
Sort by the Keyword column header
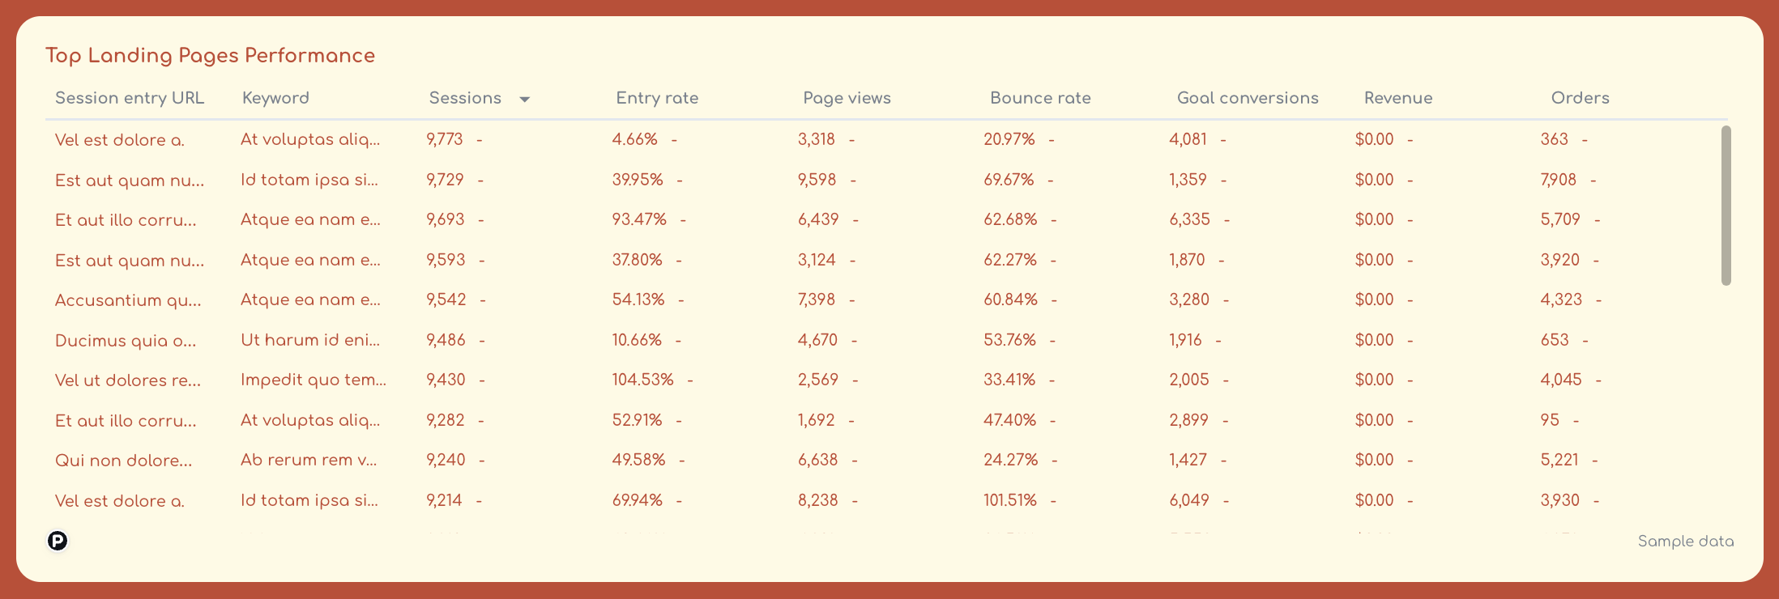[275, 97]
